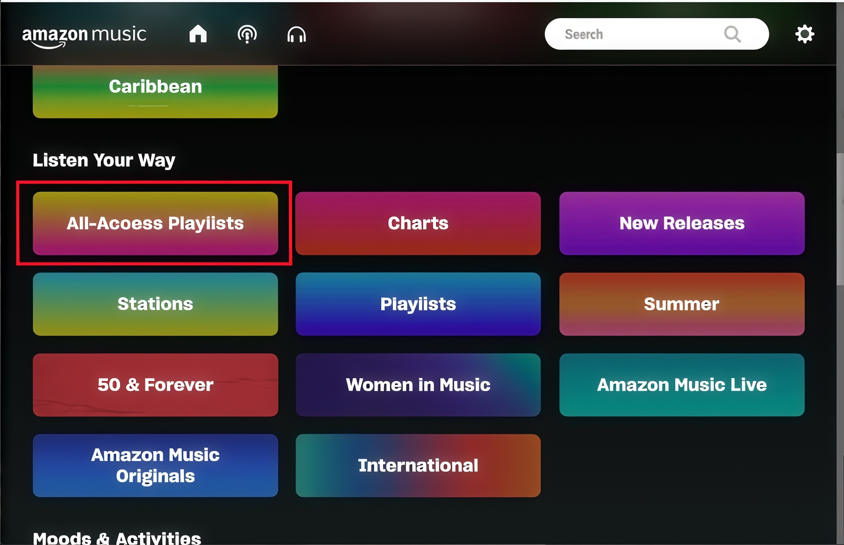Click the search magnifying glass icon

click(732, 34)
